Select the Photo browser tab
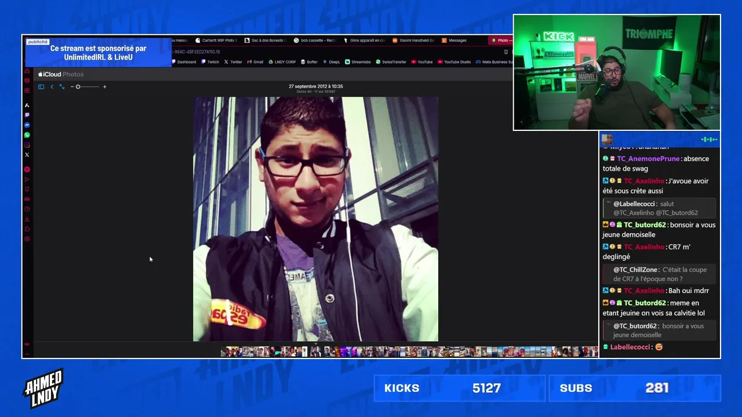The height and width of the screenshot is (417, 742). (x=501, y=41)
